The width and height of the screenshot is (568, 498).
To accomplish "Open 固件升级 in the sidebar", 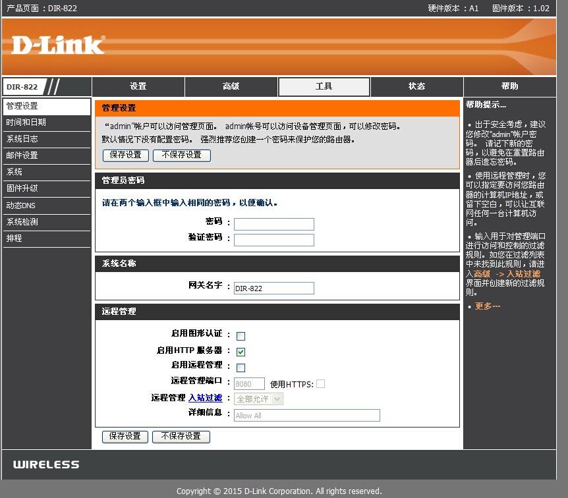I will pyautogui.click(x=46, y=189).
